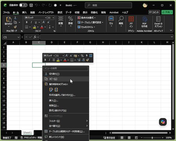Expand the formula bar with its chevron
This screenshot has width=176, height=141.
click(172, 37)
